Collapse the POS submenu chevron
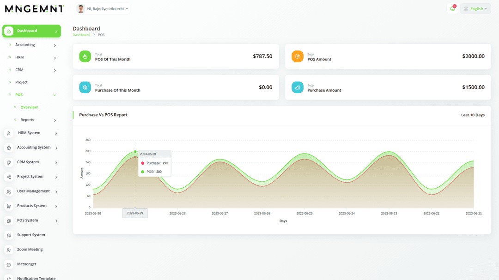The image size is (499, 280). [x=55, y=95]
